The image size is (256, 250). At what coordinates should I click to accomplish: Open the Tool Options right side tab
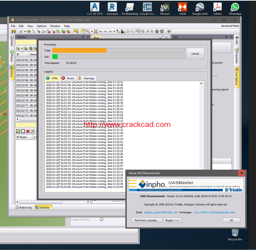click(x=237, y=78)
